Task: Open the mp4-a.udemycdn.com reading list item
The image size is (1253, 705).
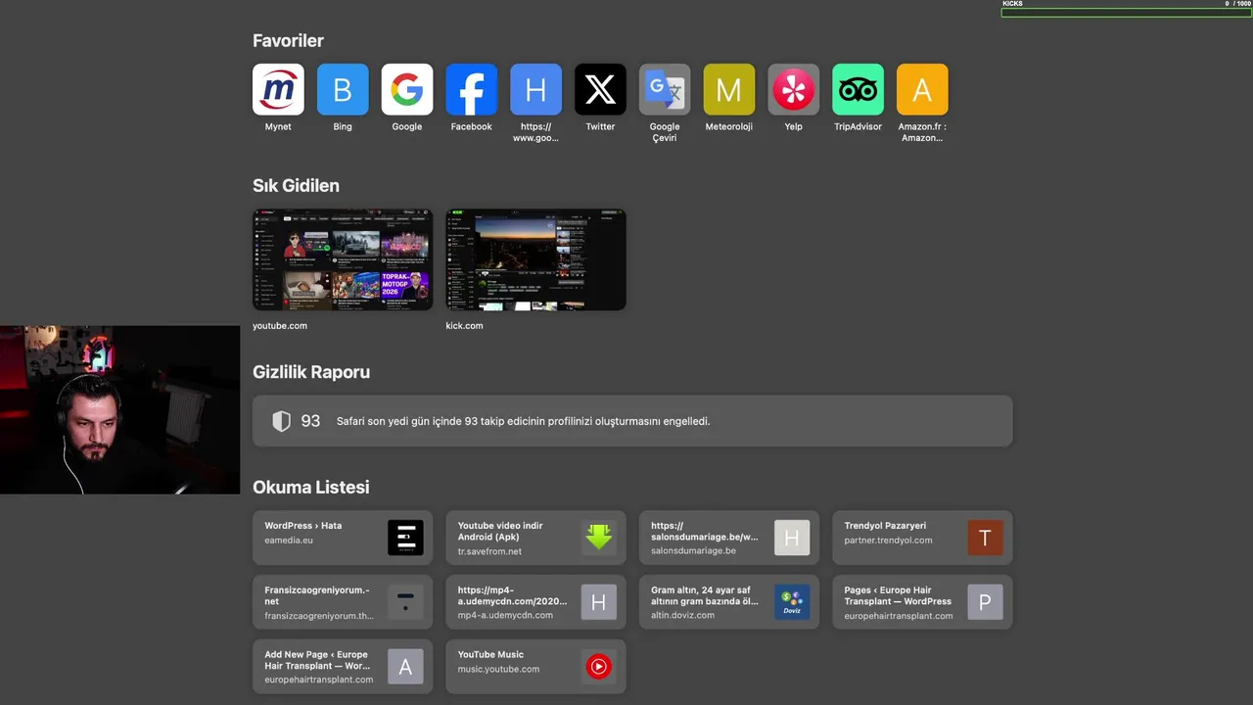Action: point(536,602)
